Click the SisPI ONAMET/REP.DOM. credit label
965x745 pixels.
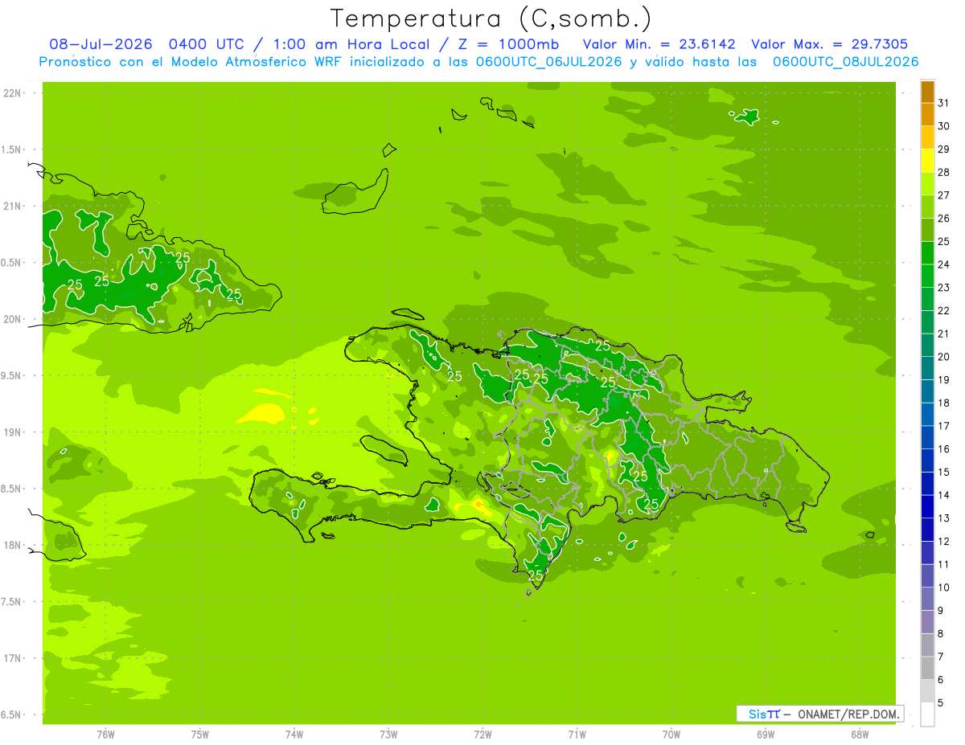(x=820, y=714)
